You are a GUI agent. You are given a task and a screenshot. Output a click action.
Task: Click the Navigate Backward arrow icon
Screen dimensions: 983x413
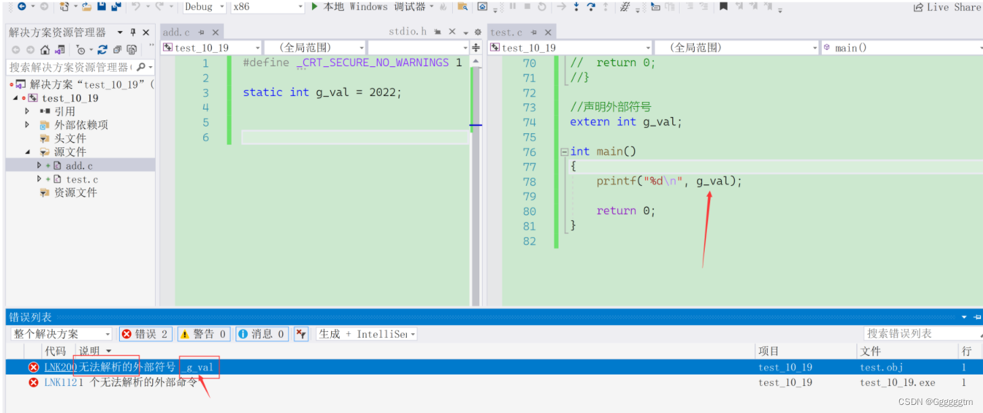pyautogui.click(x=22, y=7)
